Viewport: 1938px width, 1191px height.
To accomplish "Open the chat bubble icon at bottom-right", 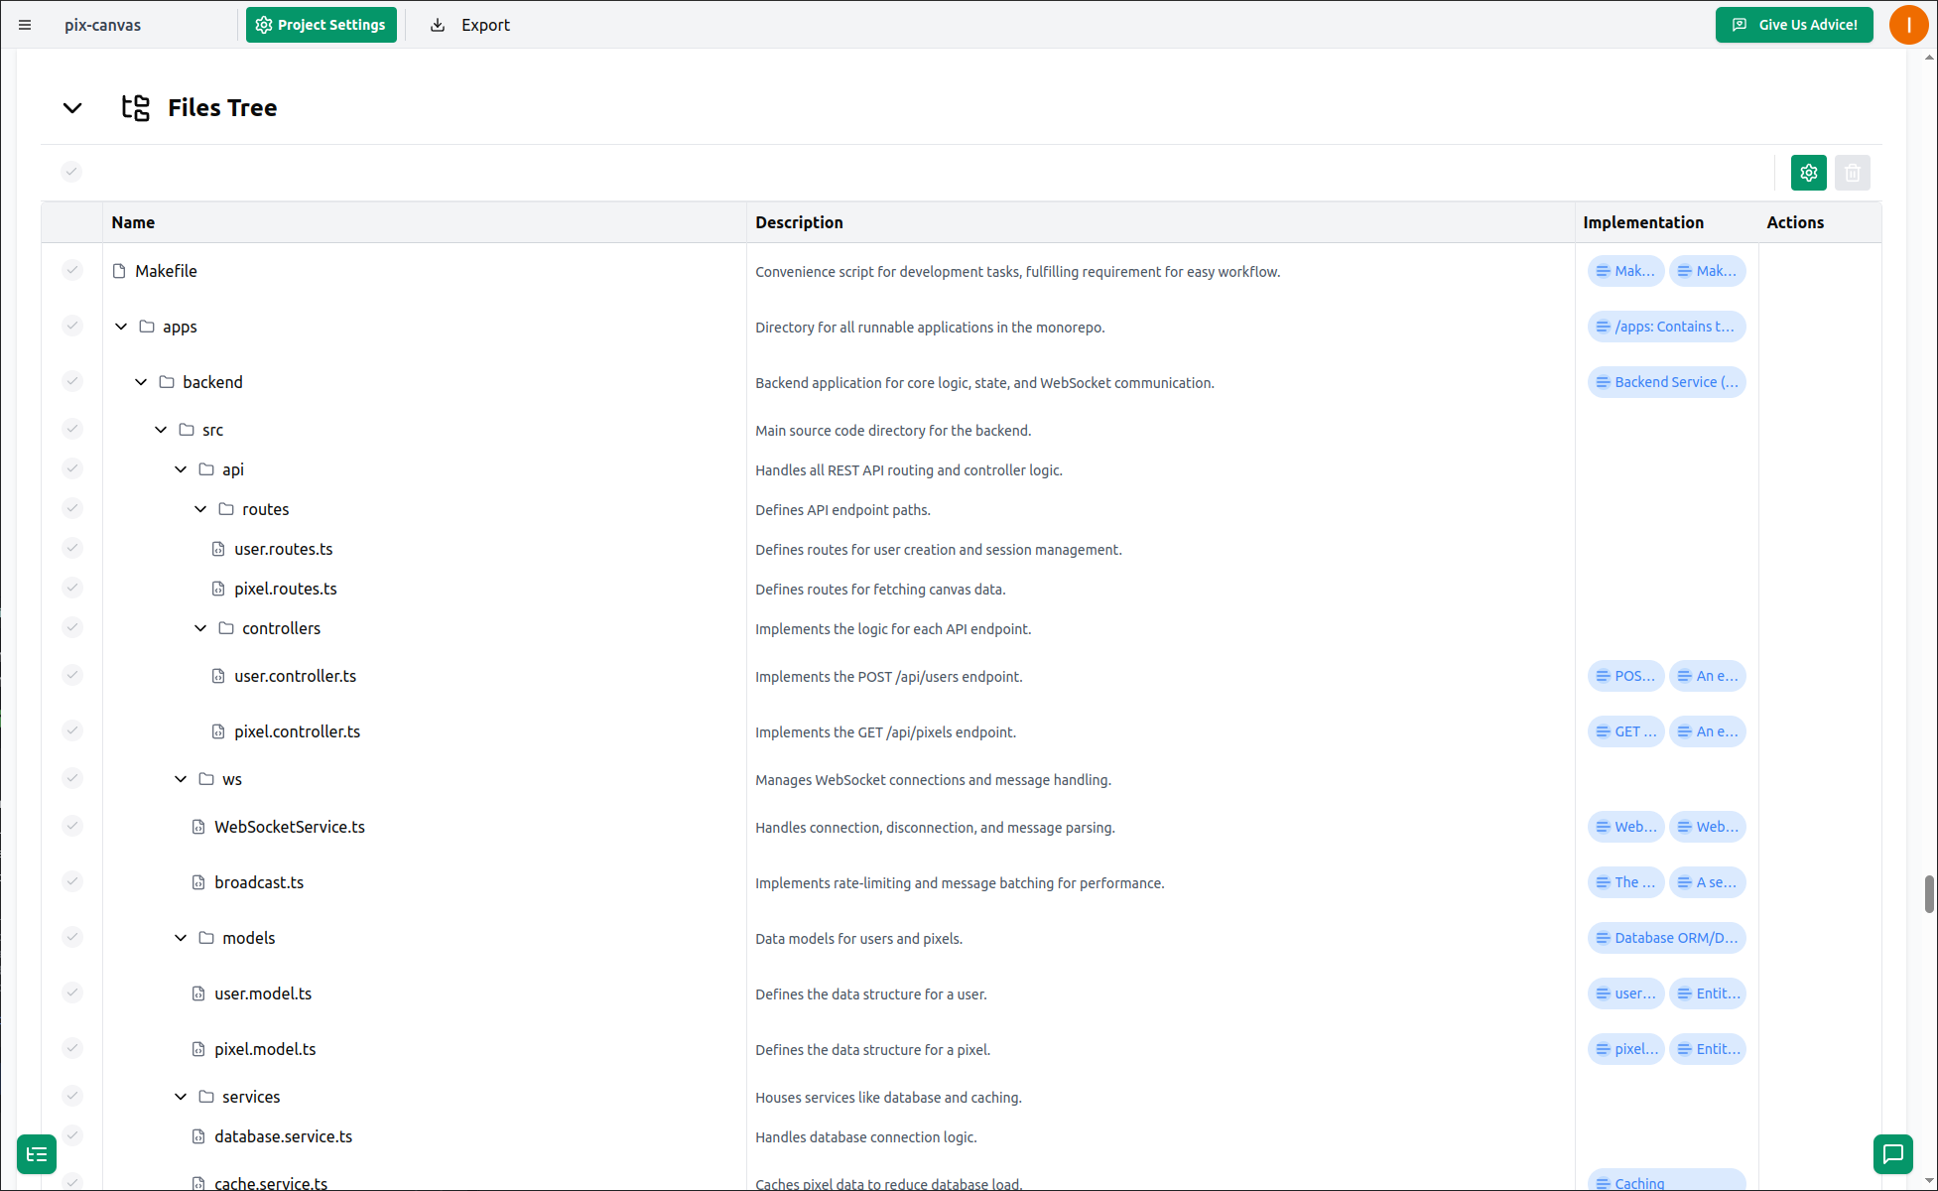I will [x=1892, y=1154].
